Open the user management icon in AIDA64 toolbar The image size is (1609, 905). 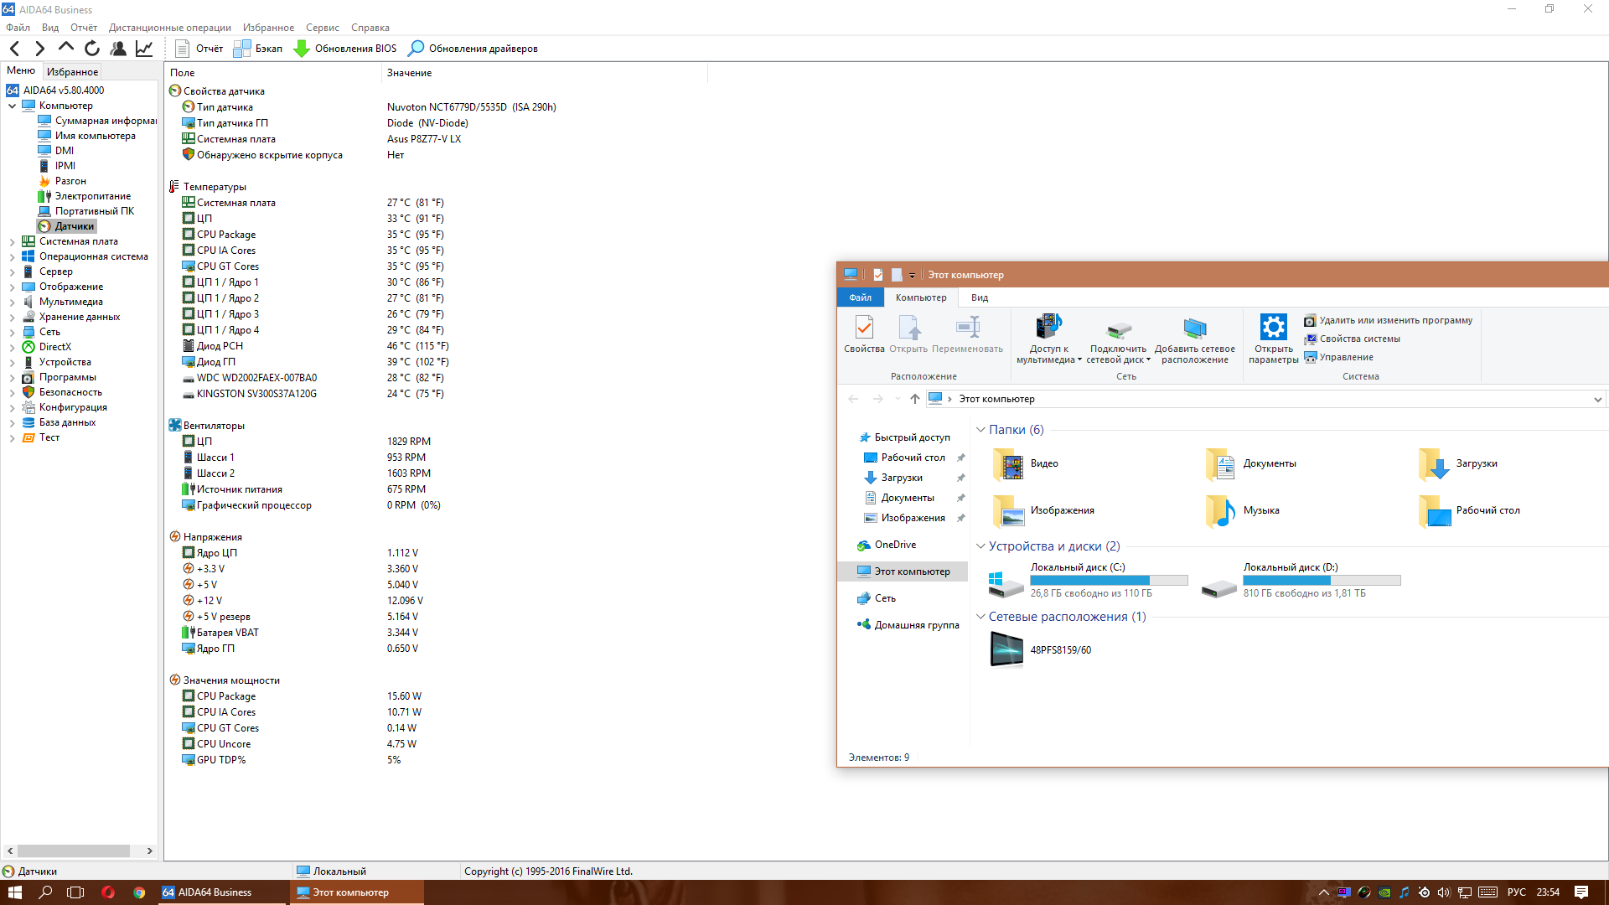(x=118, y=49)
